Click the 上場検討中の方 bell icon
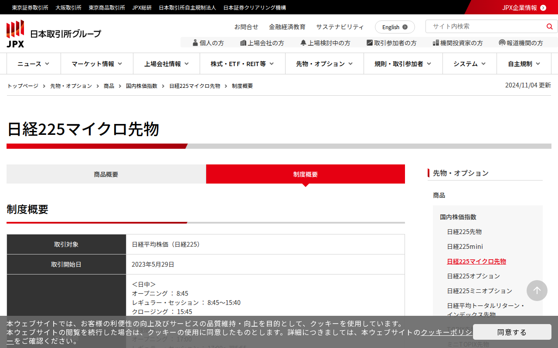The height and width of the screenshot is (348, 558). (x=303, y=43)
